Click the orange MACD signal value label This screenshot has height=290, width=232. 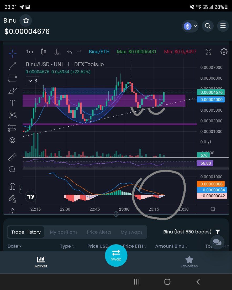pyautogui.click(x=211, y=184)
